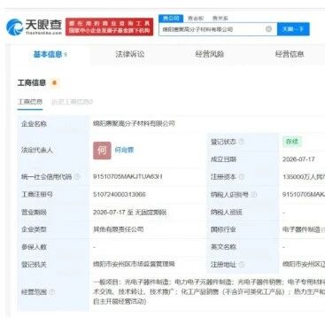This screenshot has width=325, height=325.
Task: Click the 工商注册号 row label
Action: click(37, 195)
